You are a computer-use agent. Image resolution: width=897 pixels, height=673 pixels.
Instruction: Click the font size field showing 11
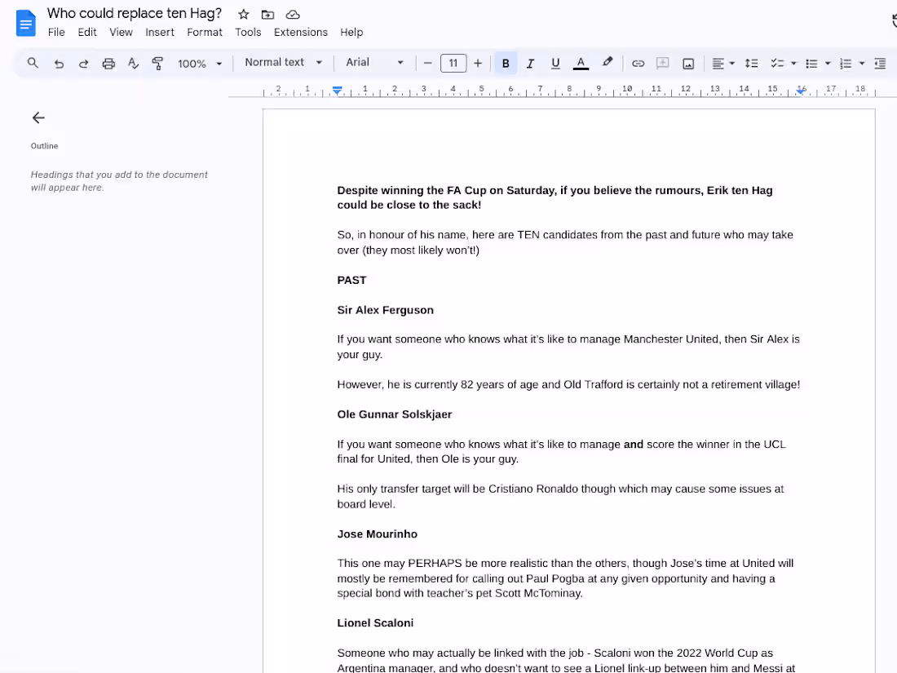pyautogui.click(x=453, y=63)
